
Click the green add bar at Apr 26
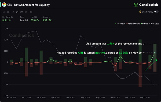click(41, 56)
